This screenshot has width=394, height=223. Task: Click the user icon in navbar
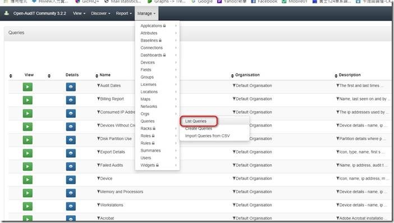(7, 13)
